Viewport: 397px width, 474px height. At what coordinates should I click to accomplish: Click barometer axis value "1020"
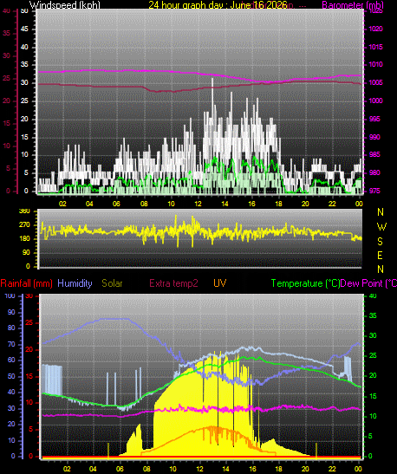pos(375,29)
